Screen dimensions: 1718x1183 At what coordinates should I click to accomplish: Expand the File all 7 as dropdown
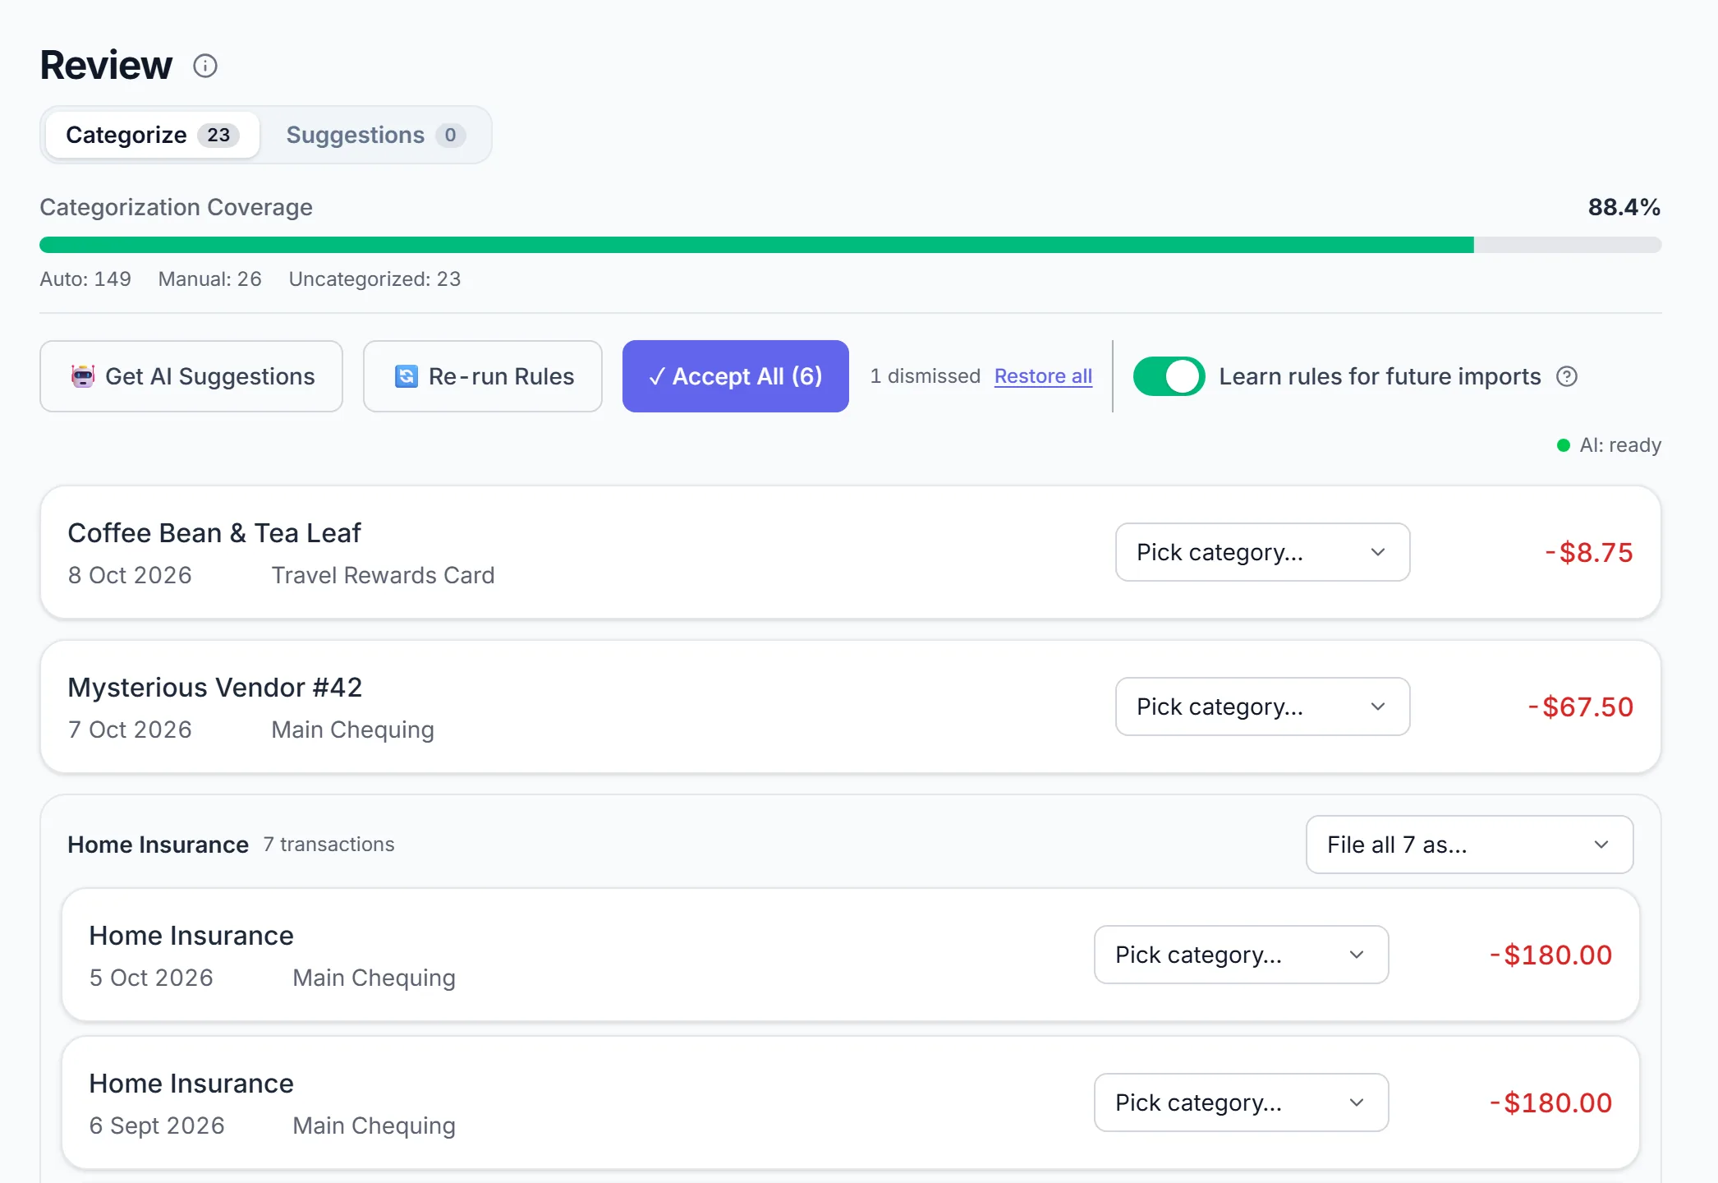[x=1469, y=845]
